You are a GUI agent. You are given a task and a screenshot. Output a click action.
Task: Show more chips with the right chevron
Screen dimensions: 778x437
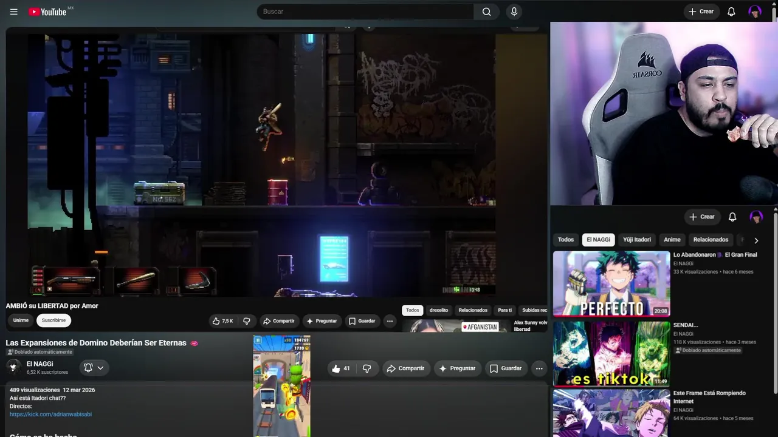tap(756, 240)
